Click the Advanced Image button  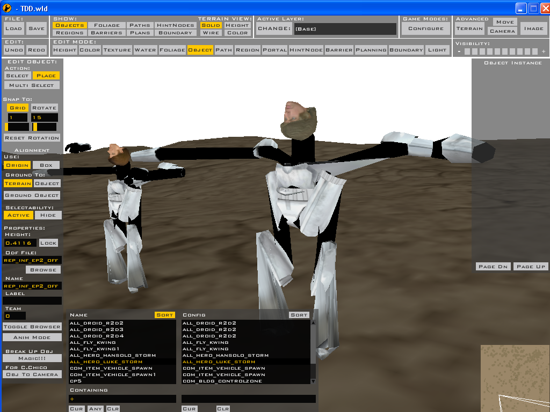coord(533,28)
